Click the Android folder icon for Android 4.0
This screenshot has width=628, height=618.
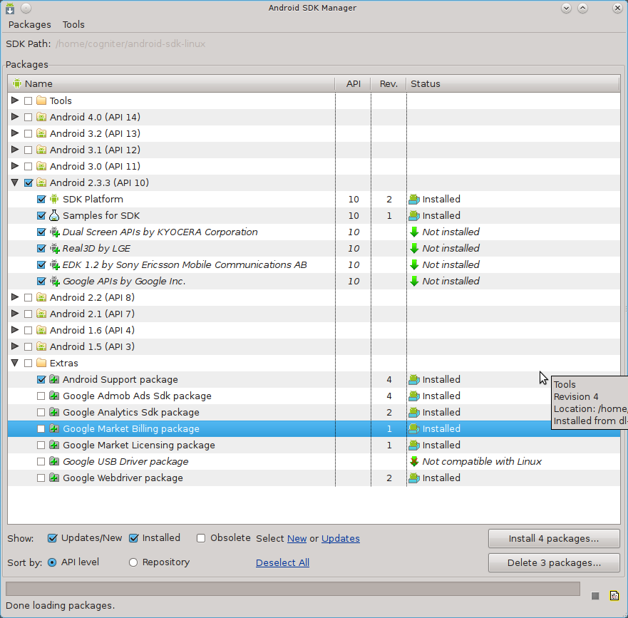tap(41, 117)
